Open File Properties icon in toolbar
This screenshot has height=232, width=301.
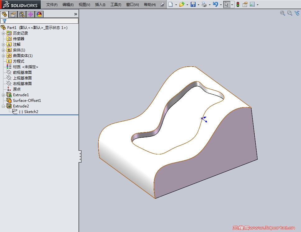(x=245, y=4)
